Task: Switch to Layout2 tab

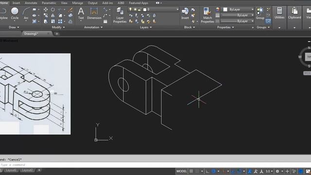Action: click(x=27, y=170)
